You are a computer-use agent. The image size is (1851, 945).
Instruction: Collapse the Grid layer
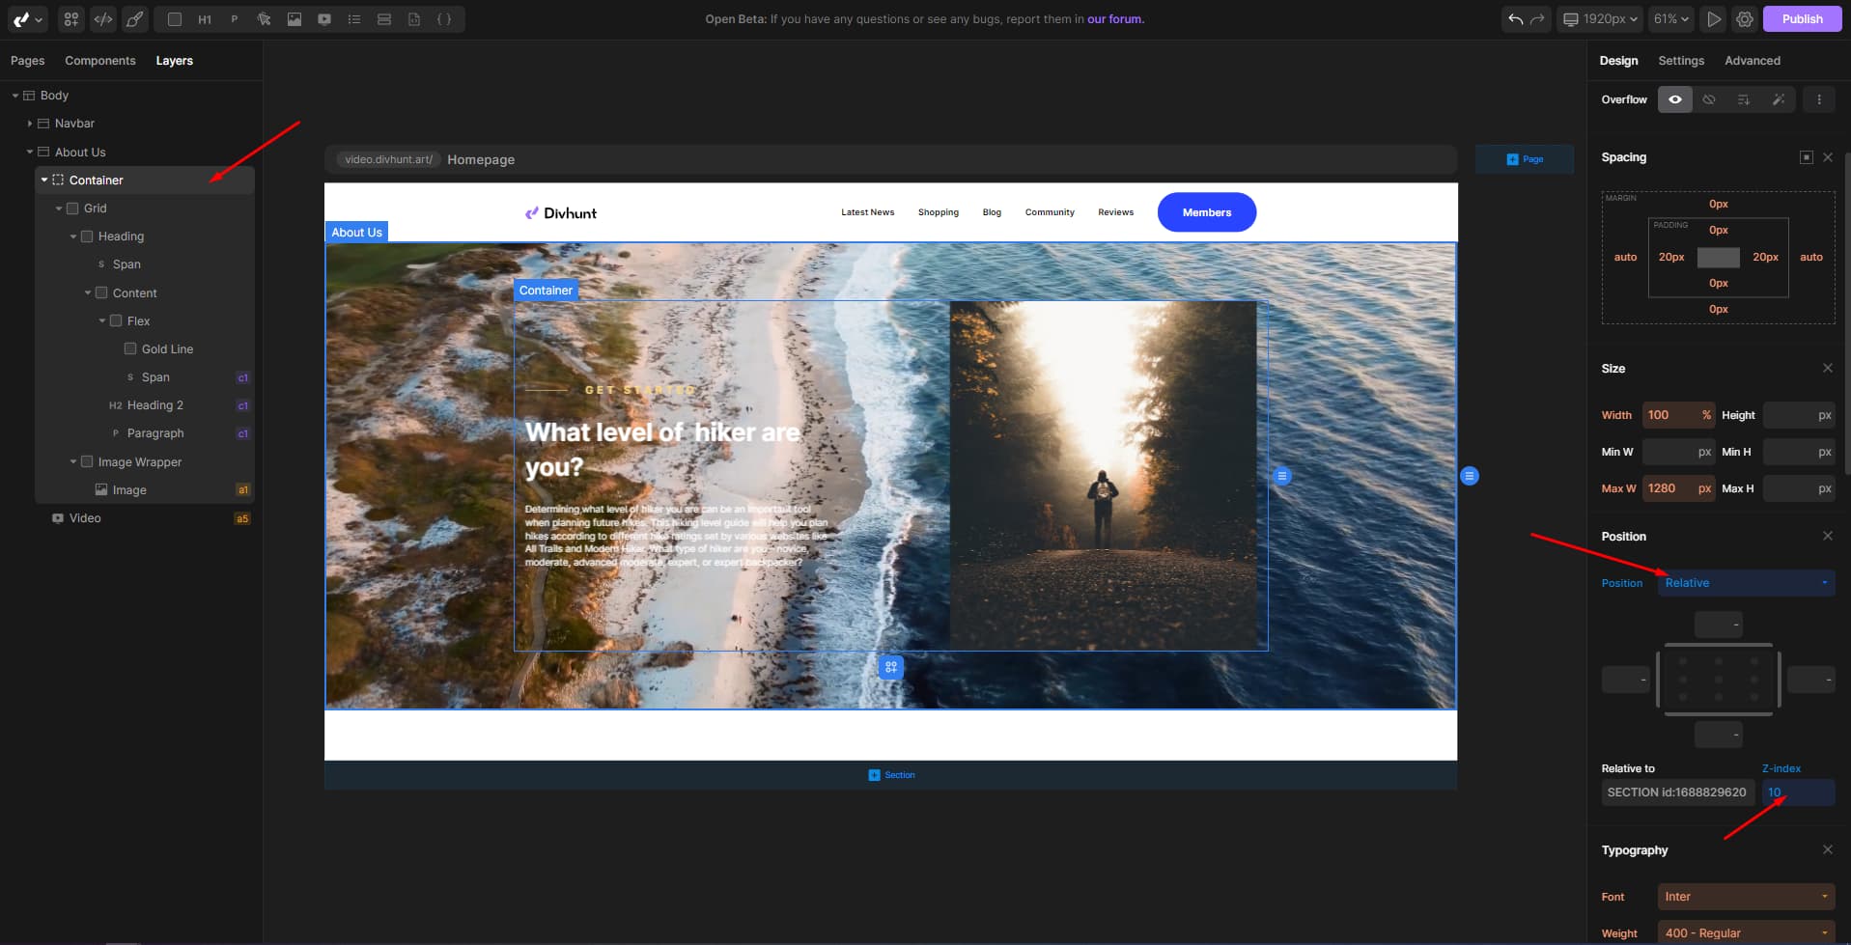point(59,208)
